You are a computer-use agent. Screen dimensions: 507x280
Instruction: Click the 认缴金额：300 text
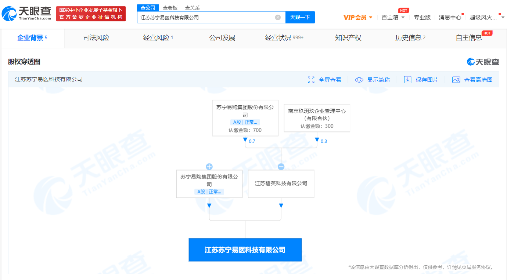tap(317, 126)
